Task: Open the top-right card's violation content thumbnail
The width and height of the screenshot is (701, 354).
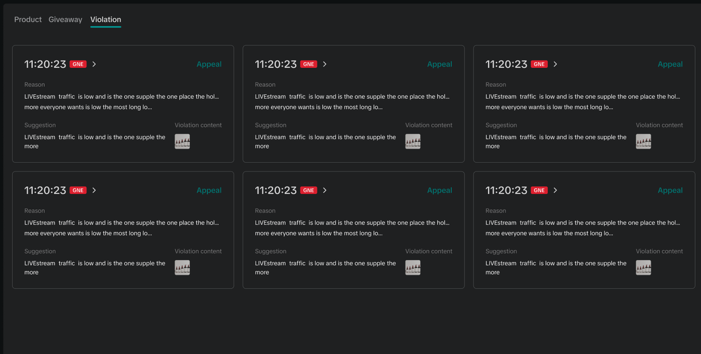Action: coord(643,141)
